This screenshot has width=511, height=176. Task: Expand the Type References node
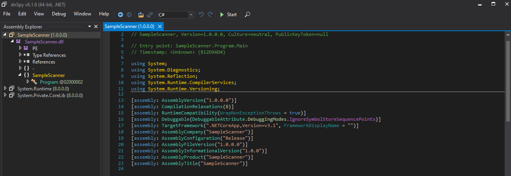pyautogui.click(x=20, y=55)
